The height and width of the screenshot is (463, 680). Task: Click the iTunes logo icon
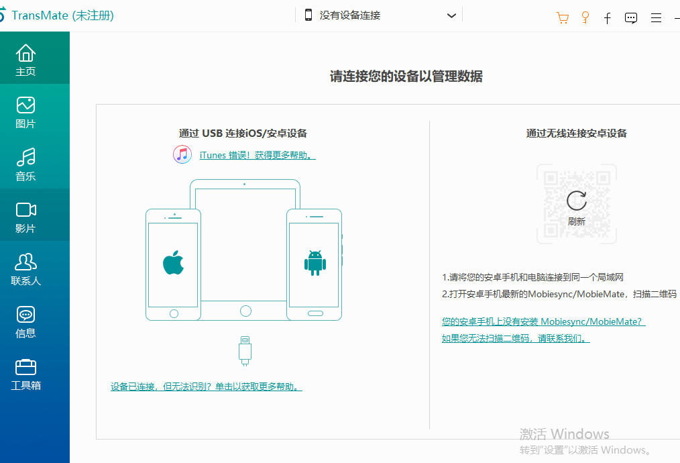[x=182, y=154]
